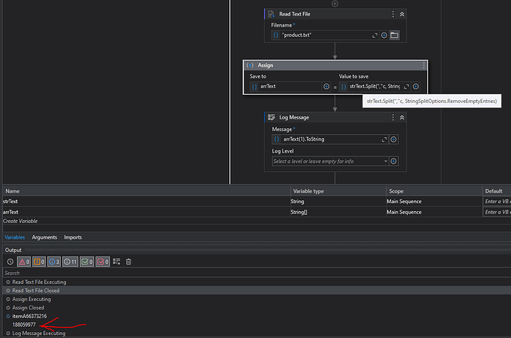Open expression editor for Value to save
The image size is (511, 338).
tap(406, 87)
